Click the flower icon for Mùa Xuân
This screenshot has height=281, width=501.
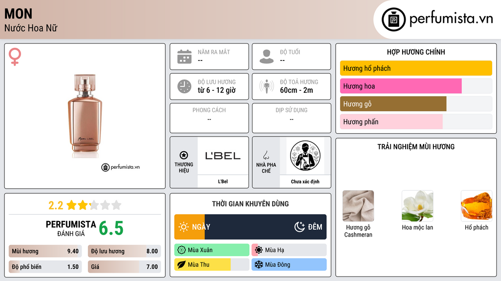[x=182, y=250]
